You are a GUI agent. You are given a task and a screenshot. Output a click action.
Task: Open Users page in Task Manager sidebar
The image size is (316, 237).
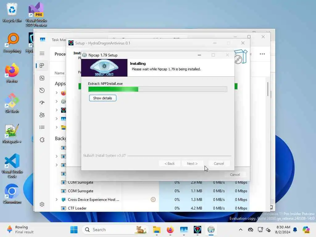(42, 115)
